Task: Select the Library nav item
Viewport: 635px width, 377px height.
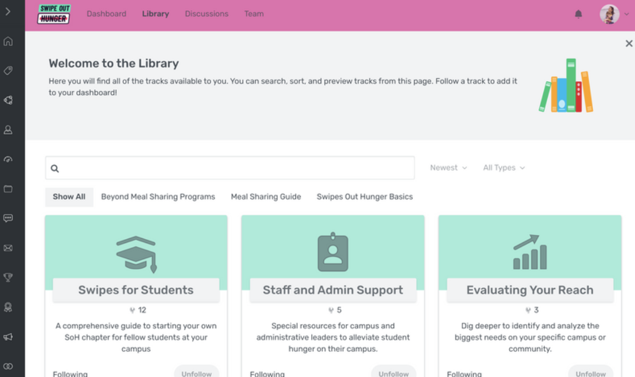Action: 155,14
